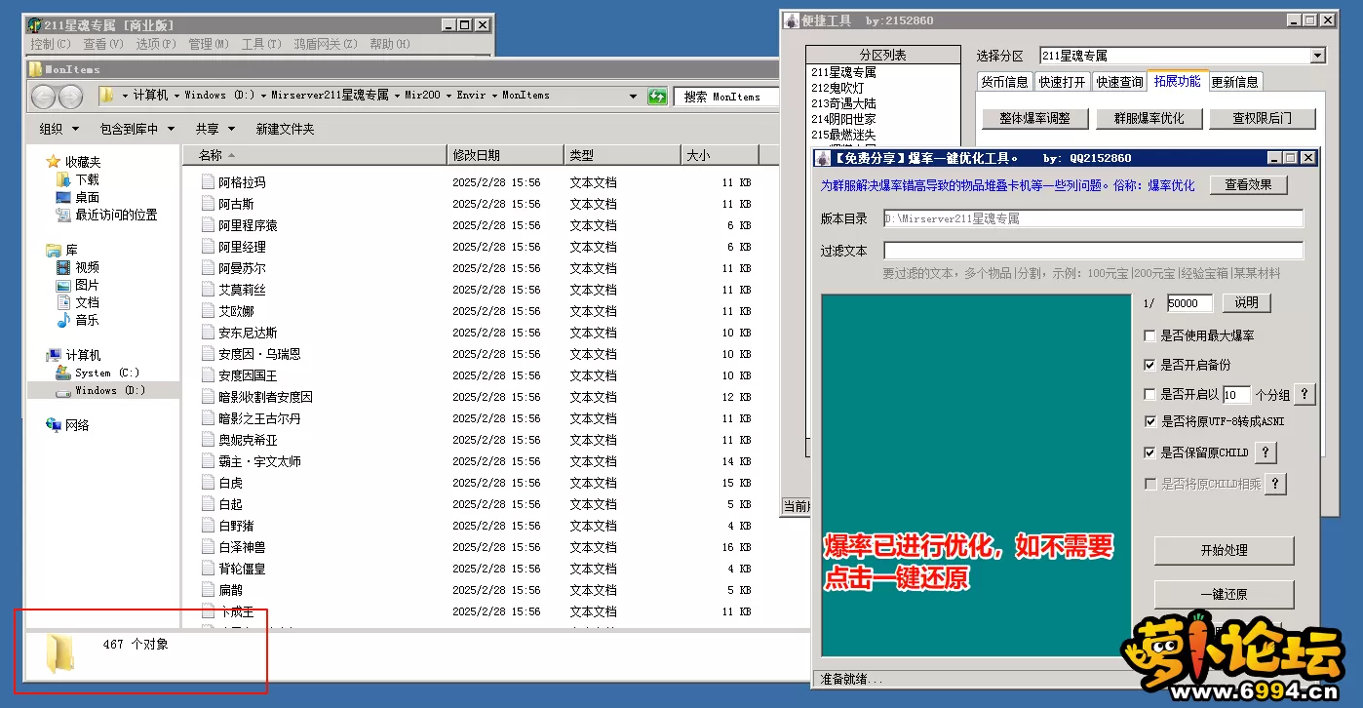1363x708 pixels.
Task: Click the 说明 button
Action: click(1246, 302)
